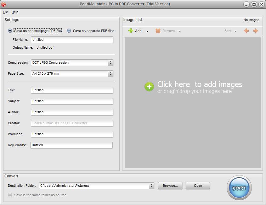Click the red X Remove icon
This screenshot has width=266, height=205.
click(158, 31)
